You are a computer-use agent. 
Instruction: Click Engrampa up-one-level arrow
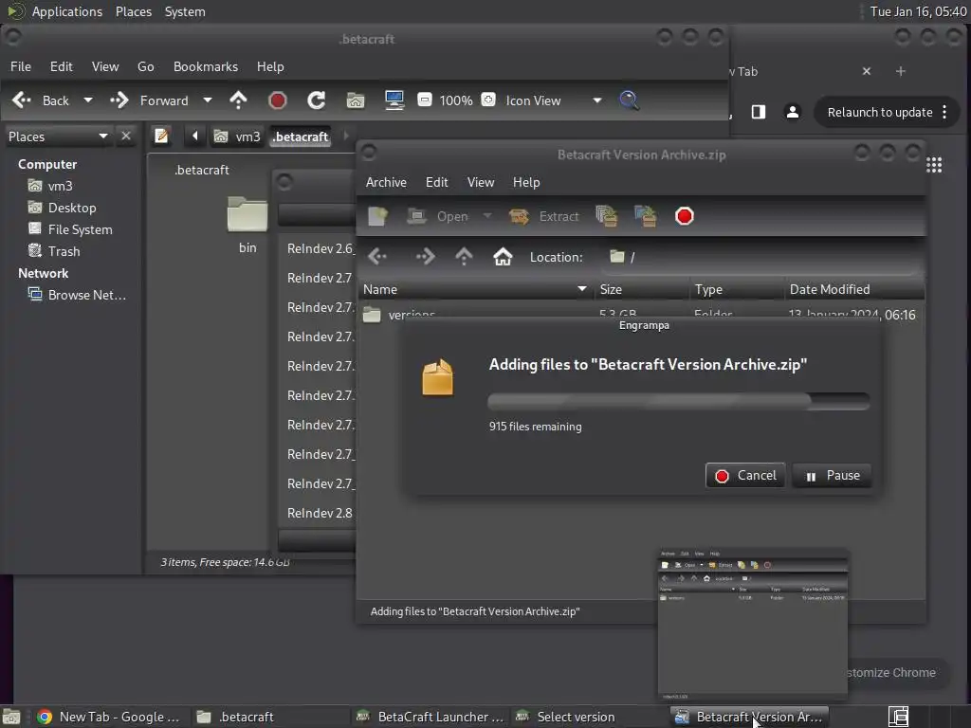464,256
